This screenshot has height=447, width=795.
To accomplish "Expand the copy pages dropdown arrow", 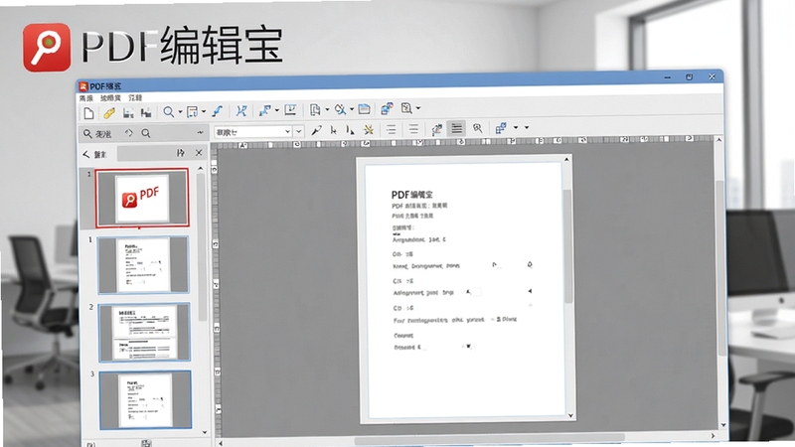I will tap(327, 109).
